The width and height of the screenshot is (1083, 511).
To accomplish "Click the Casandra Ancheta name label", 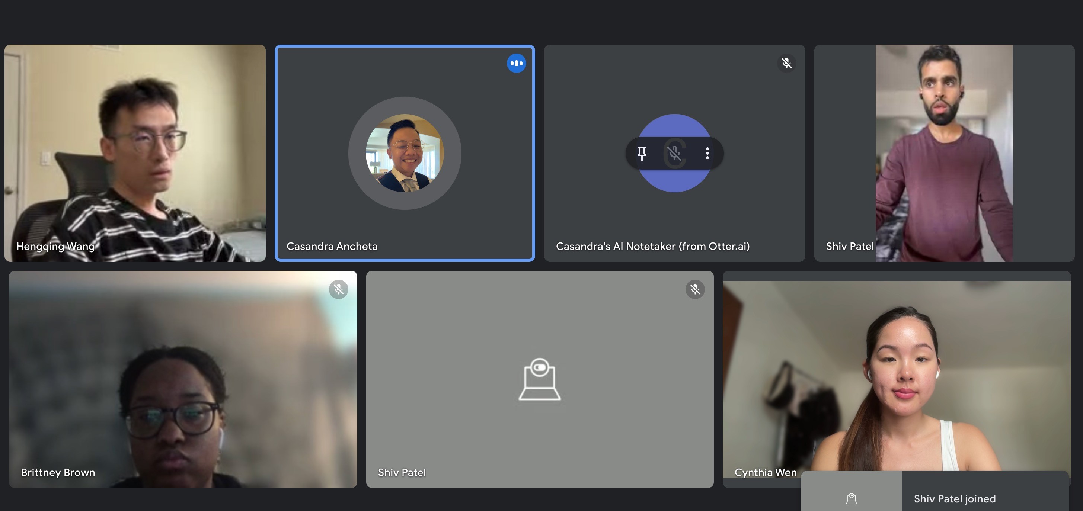I will coord(332,246).
